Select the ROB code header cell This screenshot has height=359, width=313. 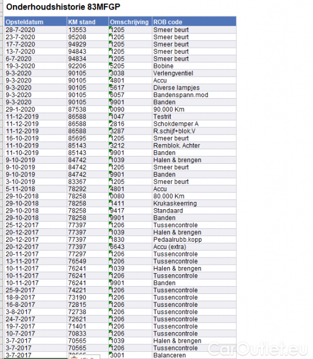194,22
